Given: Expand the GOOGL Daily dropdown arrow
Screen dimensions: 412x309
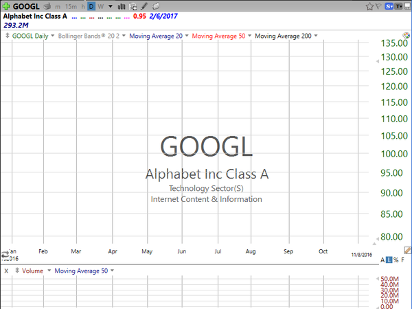Looking at the screenshot, I should point(53,36).
